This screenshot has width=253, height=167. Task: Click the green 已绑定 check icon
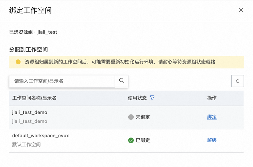coord(131,140)
